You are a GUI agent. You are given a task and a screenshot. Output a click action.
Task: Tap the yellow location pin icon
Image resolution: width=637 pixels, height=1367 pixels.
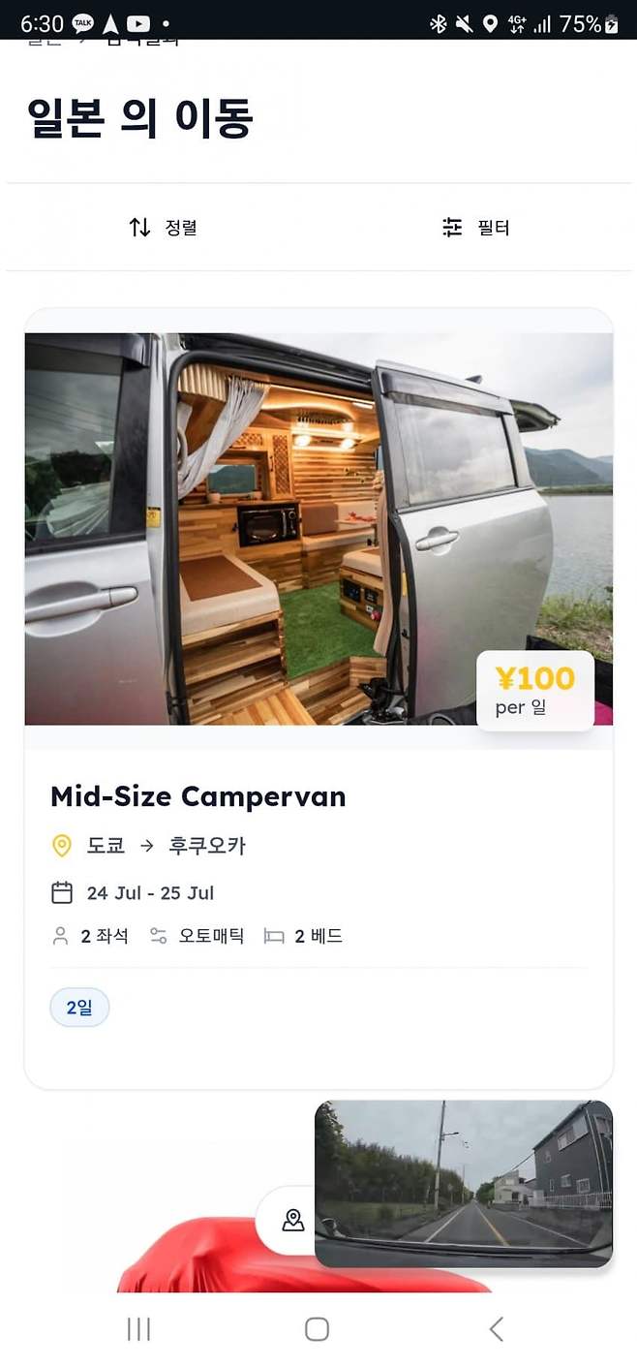62,846
